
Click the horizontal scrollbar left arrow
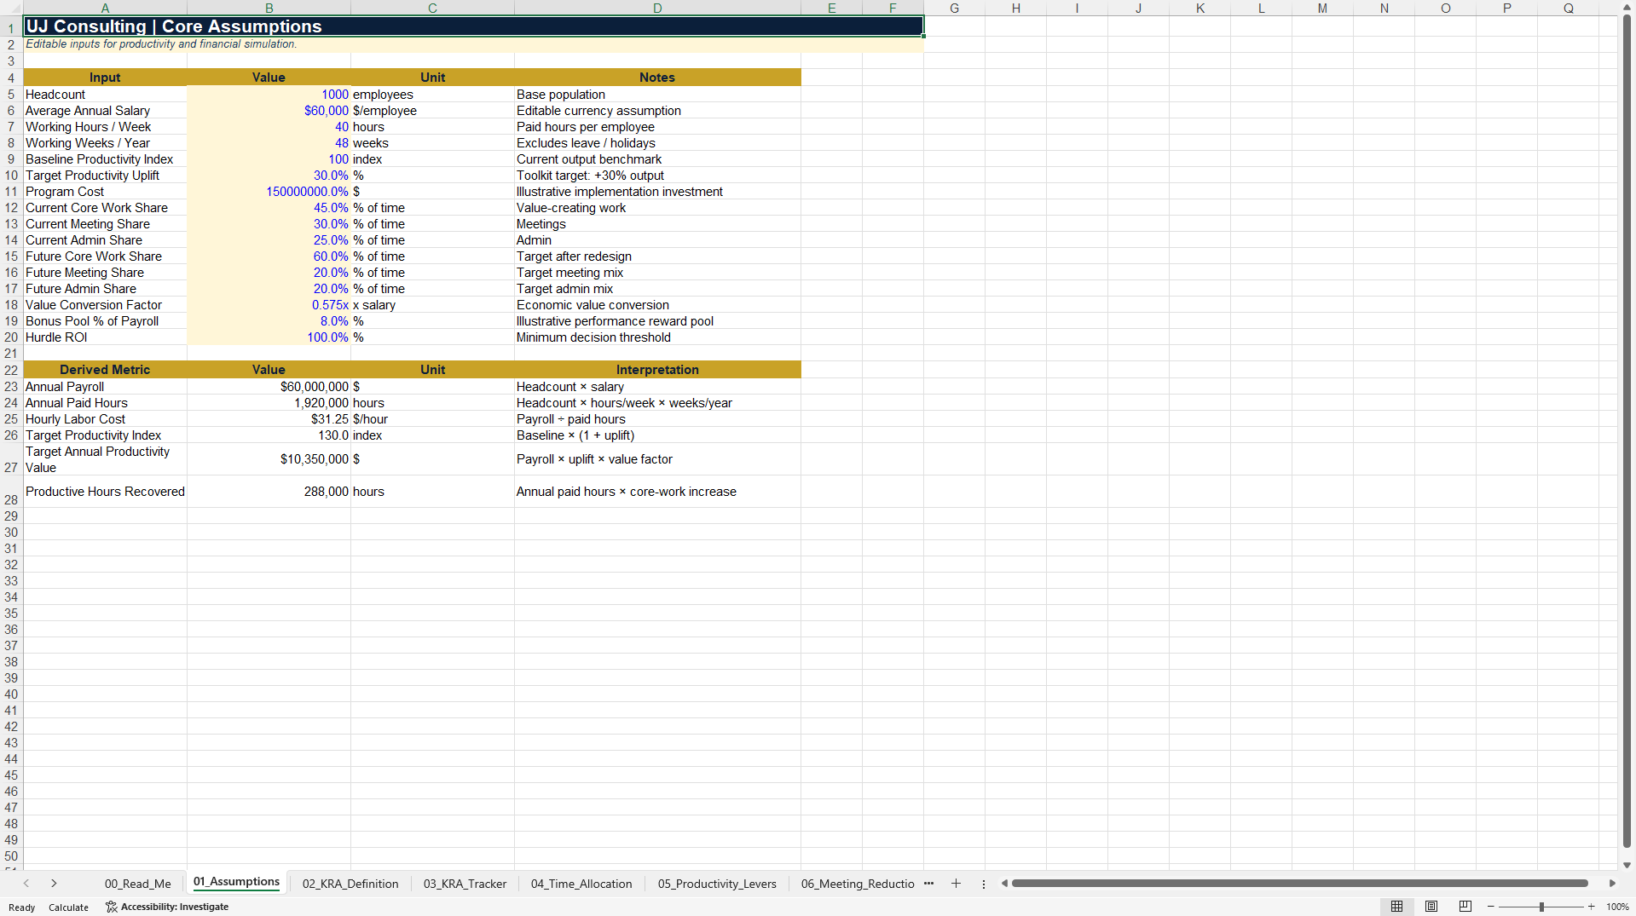click(x=1004, y=884)
